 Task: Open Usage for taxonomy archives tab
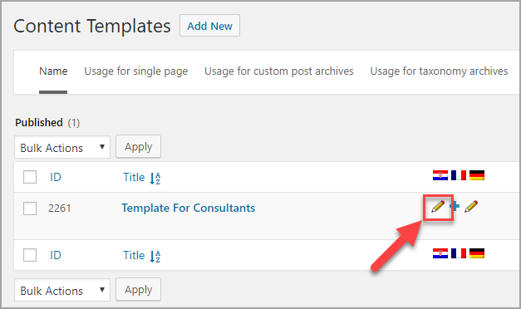pyautogui.click(x=439, y=71)
